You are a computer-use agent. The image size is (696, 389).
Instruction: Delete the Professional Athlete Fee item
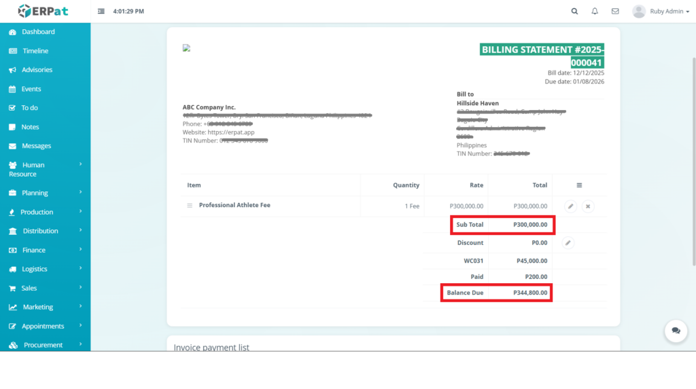pyautogui.click(x=588, y=206)
